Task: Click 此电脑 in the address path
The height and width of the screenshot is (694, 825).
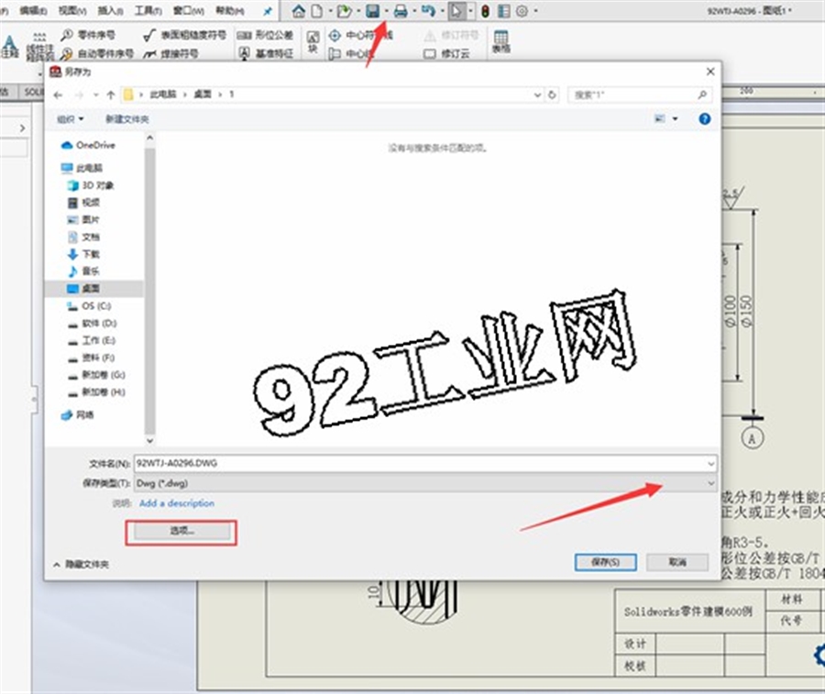Action: pyautogui.click(x=163, y=94)
